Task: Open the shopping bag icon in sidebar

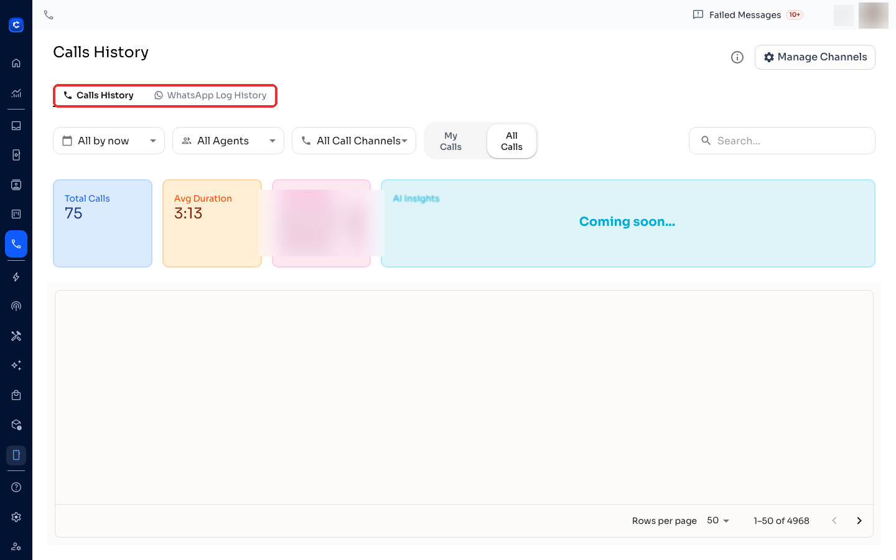Action: point(16,395)
